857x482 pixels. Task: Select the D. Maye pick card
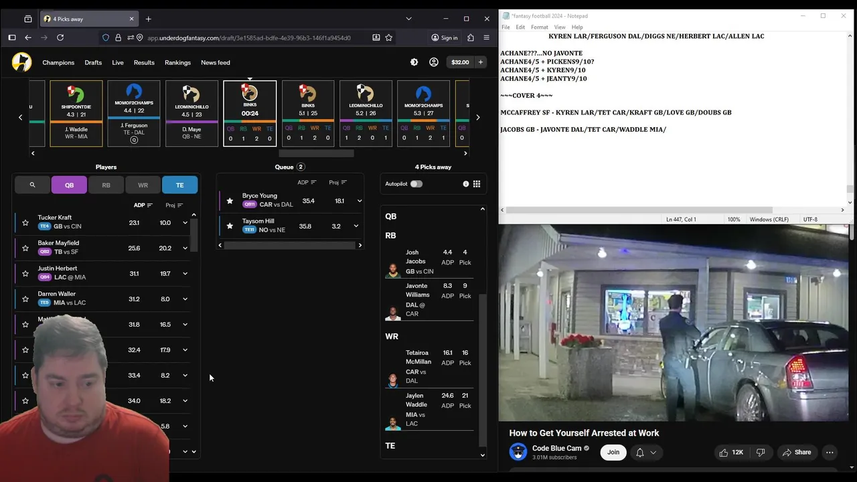191,113
